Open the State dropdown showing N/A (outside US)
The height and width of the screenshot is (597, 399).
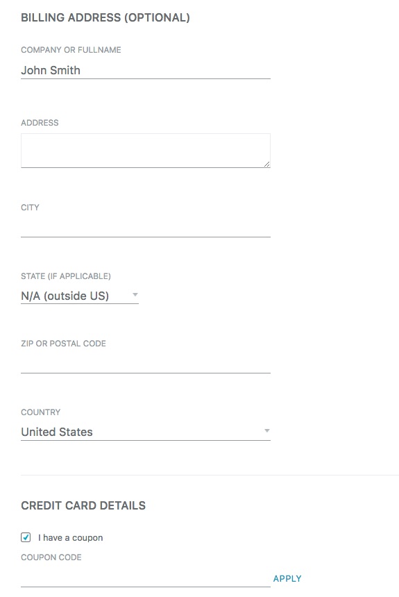(x=80, y=296)
